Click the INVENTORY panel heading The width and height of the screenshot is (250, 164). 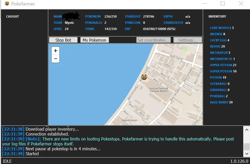pos(217,16)
